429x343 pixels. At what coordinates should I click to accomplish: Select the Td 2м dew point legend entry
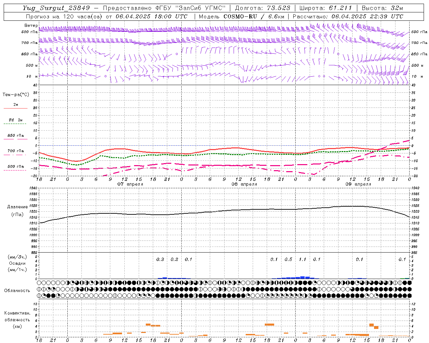[x=16, y=120]
